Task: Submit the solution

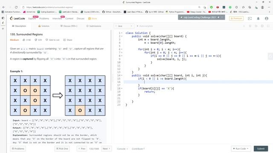Action: tap(261, 149)
